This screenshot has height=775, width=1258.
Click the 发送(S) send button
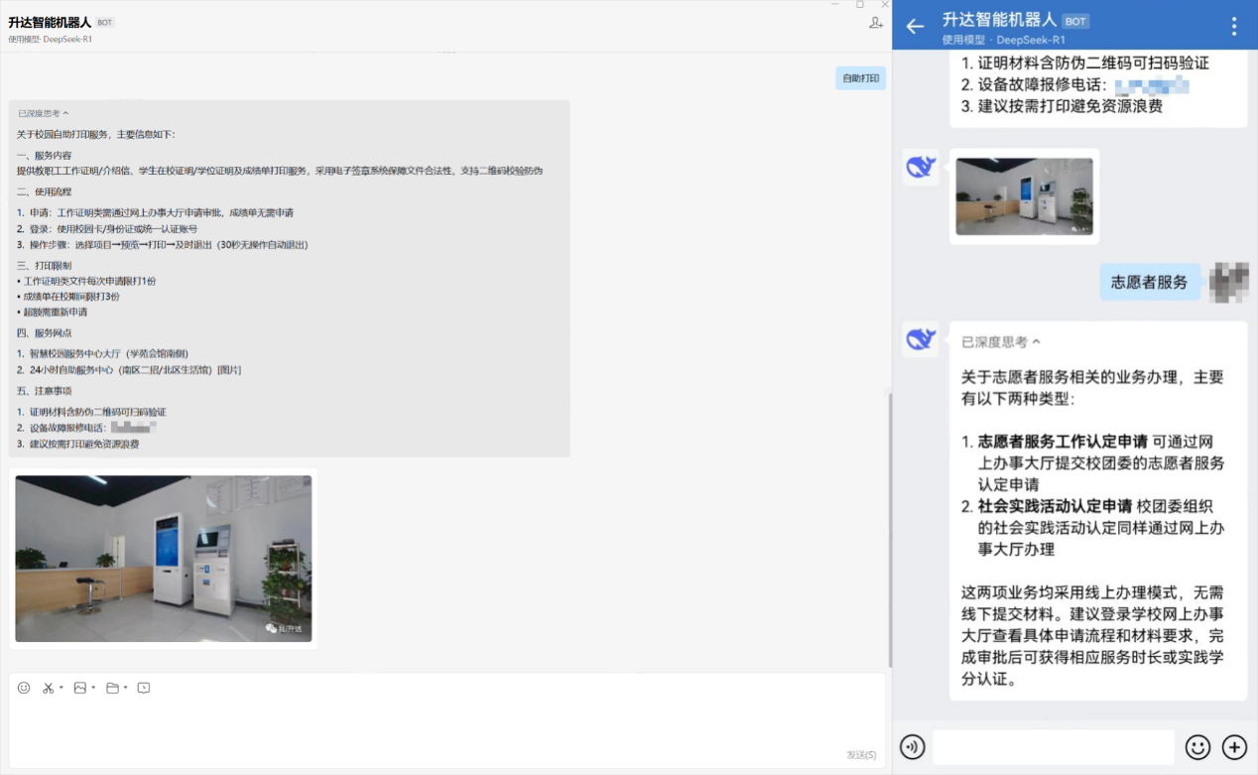[860, 755]
